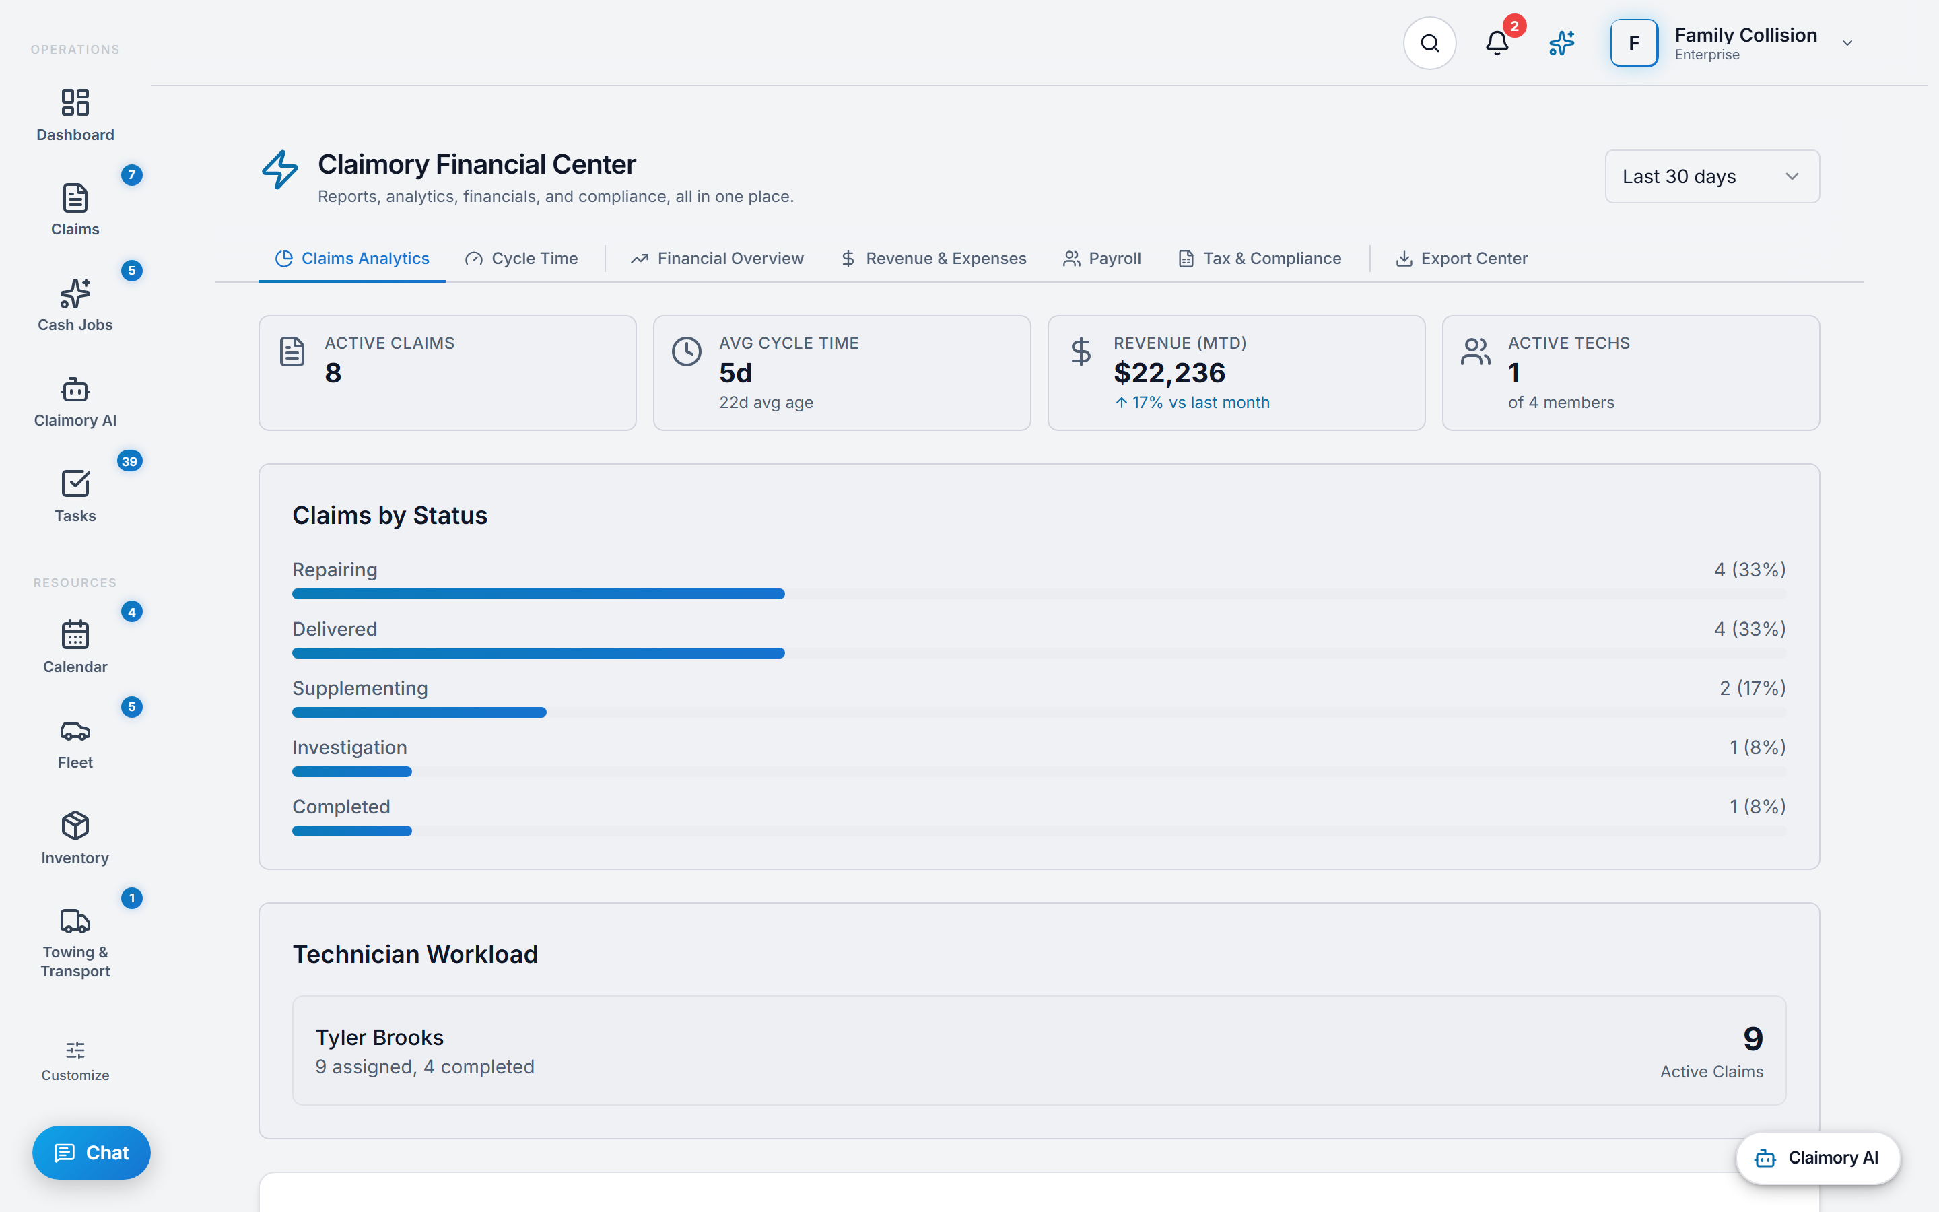This screenshot has height=1212, width=1939.
Task: Click the Family Collision account name
Action: (1745, 35)
